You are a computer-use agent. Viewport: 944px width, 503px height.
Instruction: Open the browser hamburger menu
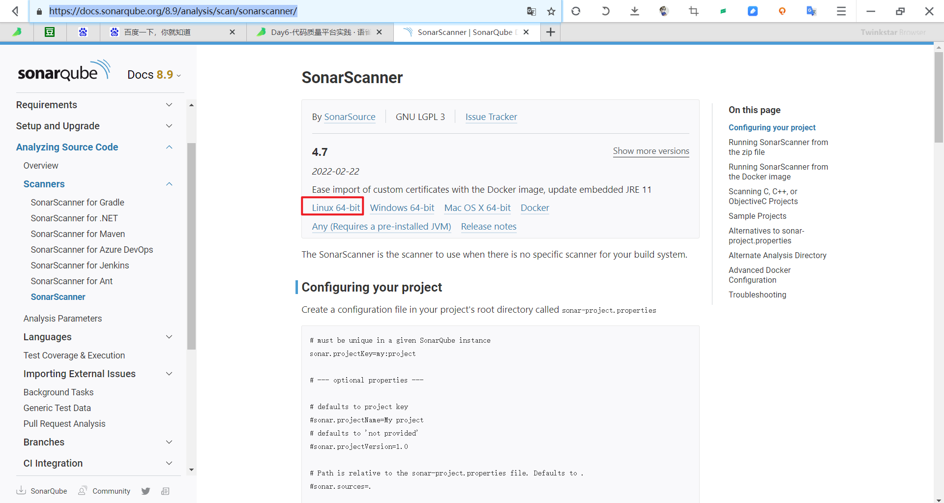(841, 11)
